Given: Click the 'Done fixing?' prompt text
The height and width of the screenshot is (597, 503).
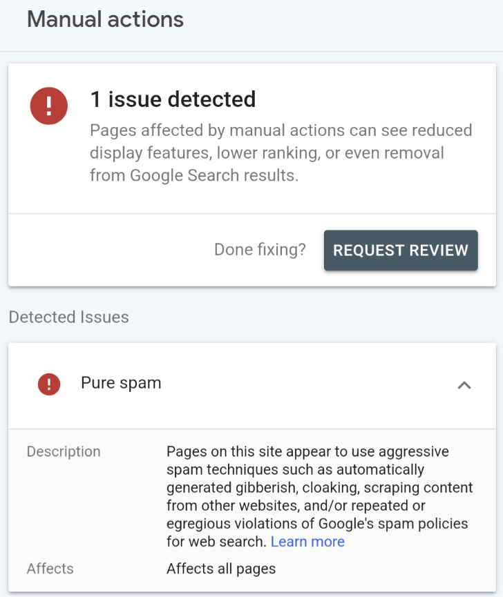Looking at the screenshot, I should click(260, 250).
